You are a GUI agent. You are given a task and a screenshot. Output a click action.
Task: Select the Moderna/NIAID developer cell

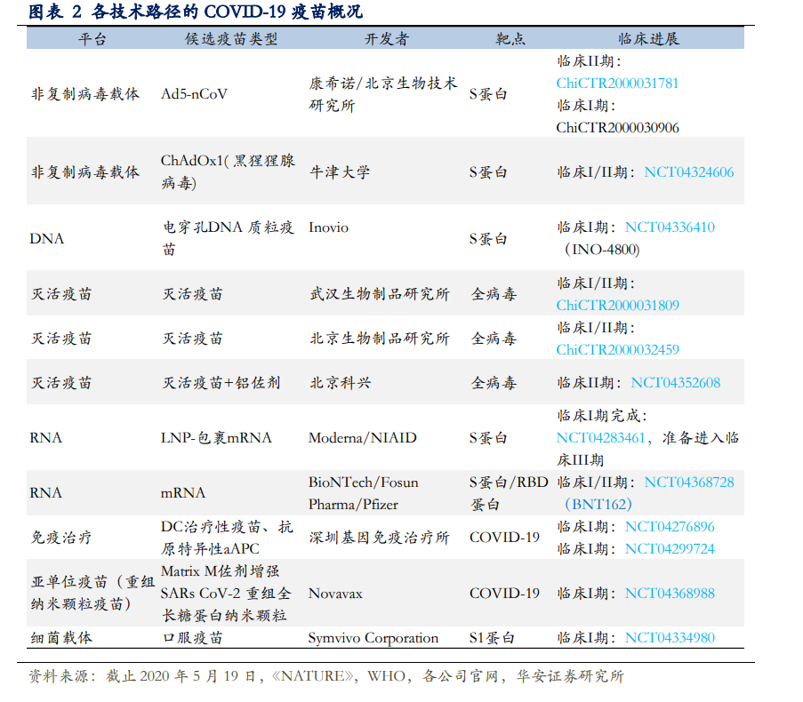click(x=363, y=438)
